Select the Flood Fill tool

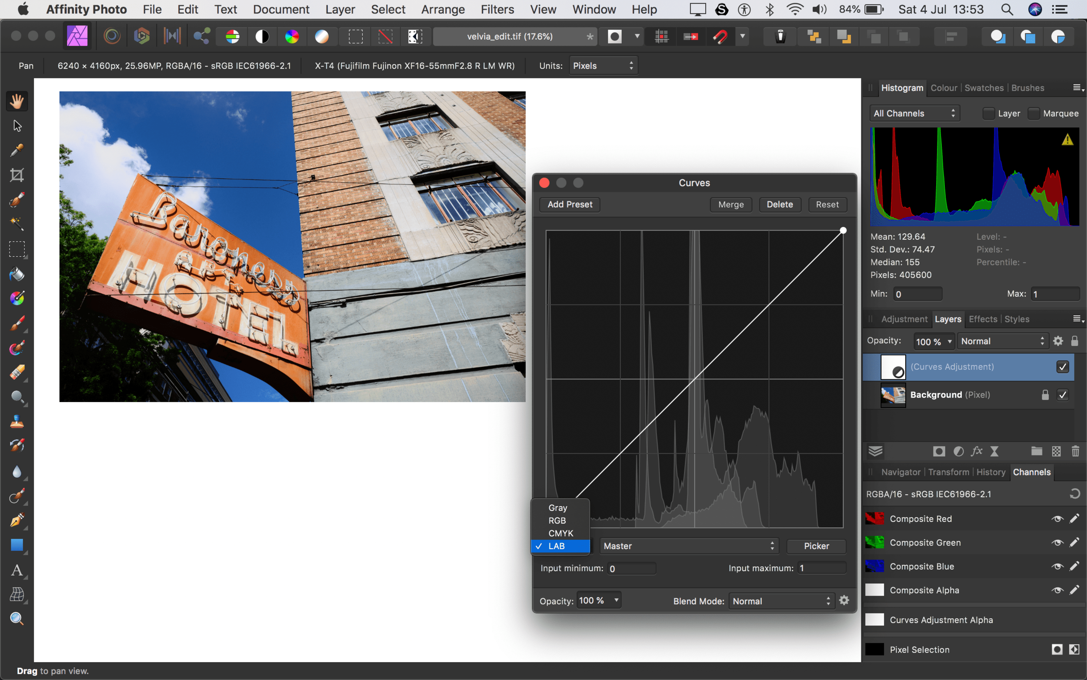point(17,275)
